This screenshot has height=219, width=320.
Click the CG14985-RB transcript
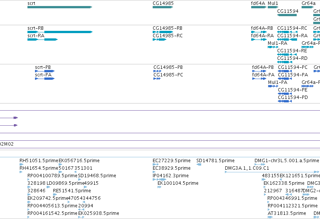(x=163, y=32)
